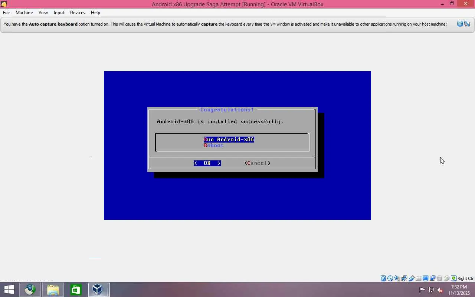475x297 pixels.
Task: Open the Windows Start menu
Action: pos(9,290)
